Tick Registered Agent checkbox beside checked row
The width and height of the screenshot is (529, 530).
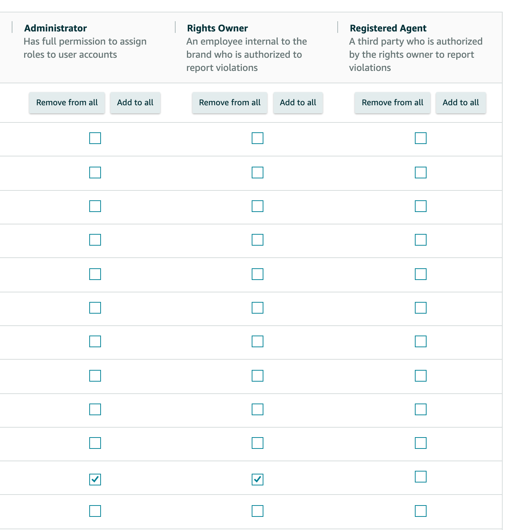pos(421,477)
